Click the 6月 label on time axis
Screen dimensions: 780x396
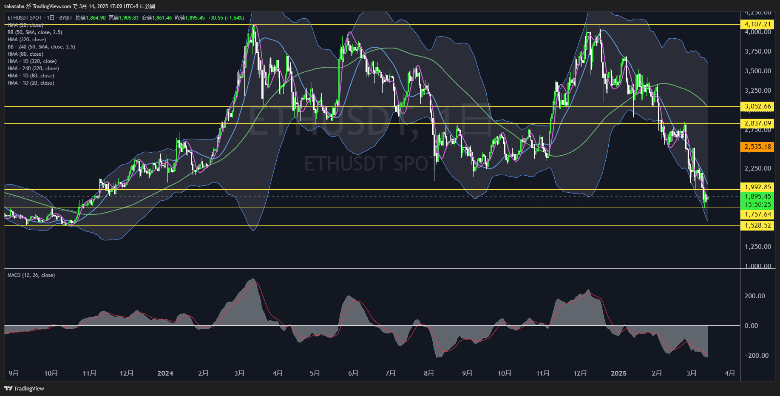pos(353,373)
